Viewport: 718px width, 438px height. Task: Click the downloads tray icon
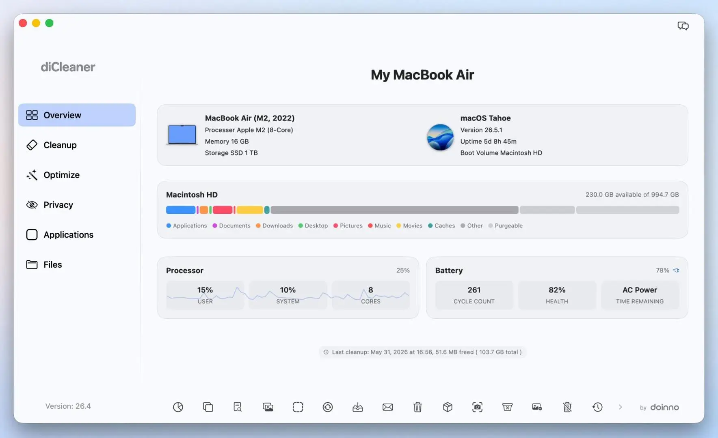[x=358, y=407]
